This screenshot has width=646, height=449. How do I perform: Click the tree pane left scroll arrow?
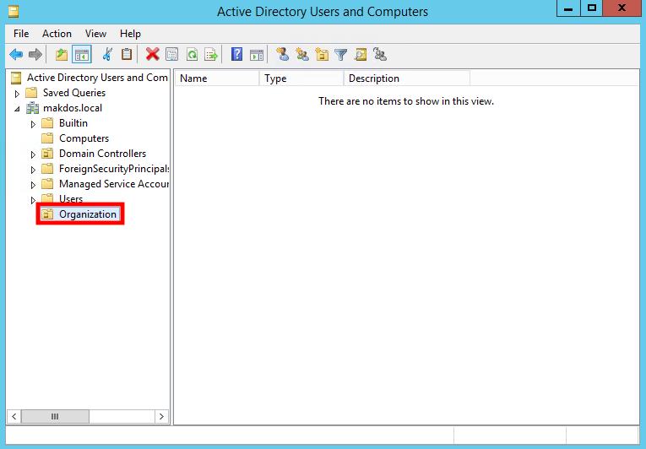tap(14, 416)
